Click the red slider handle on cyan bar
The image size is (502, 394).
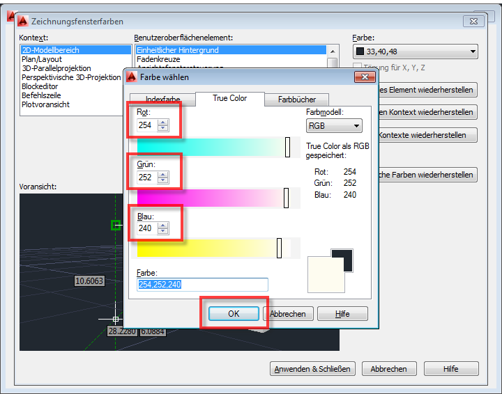coord(287,147)
